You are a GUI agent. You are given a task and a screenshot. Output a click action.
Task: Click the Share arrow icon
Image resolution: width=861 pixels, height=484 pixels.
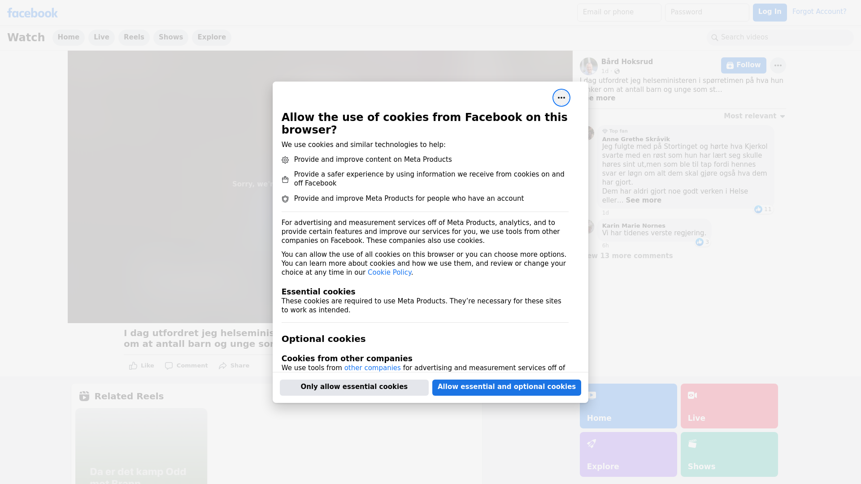click(x=223, y=366)
